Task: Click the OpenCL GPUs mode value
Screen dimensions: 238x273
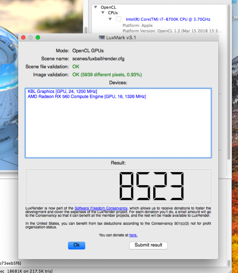Action: point(88,51)
